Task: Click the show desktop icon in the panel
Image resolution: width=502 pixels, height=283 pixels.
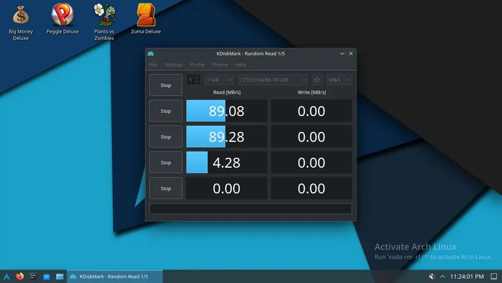Action: tap(494, 276)
